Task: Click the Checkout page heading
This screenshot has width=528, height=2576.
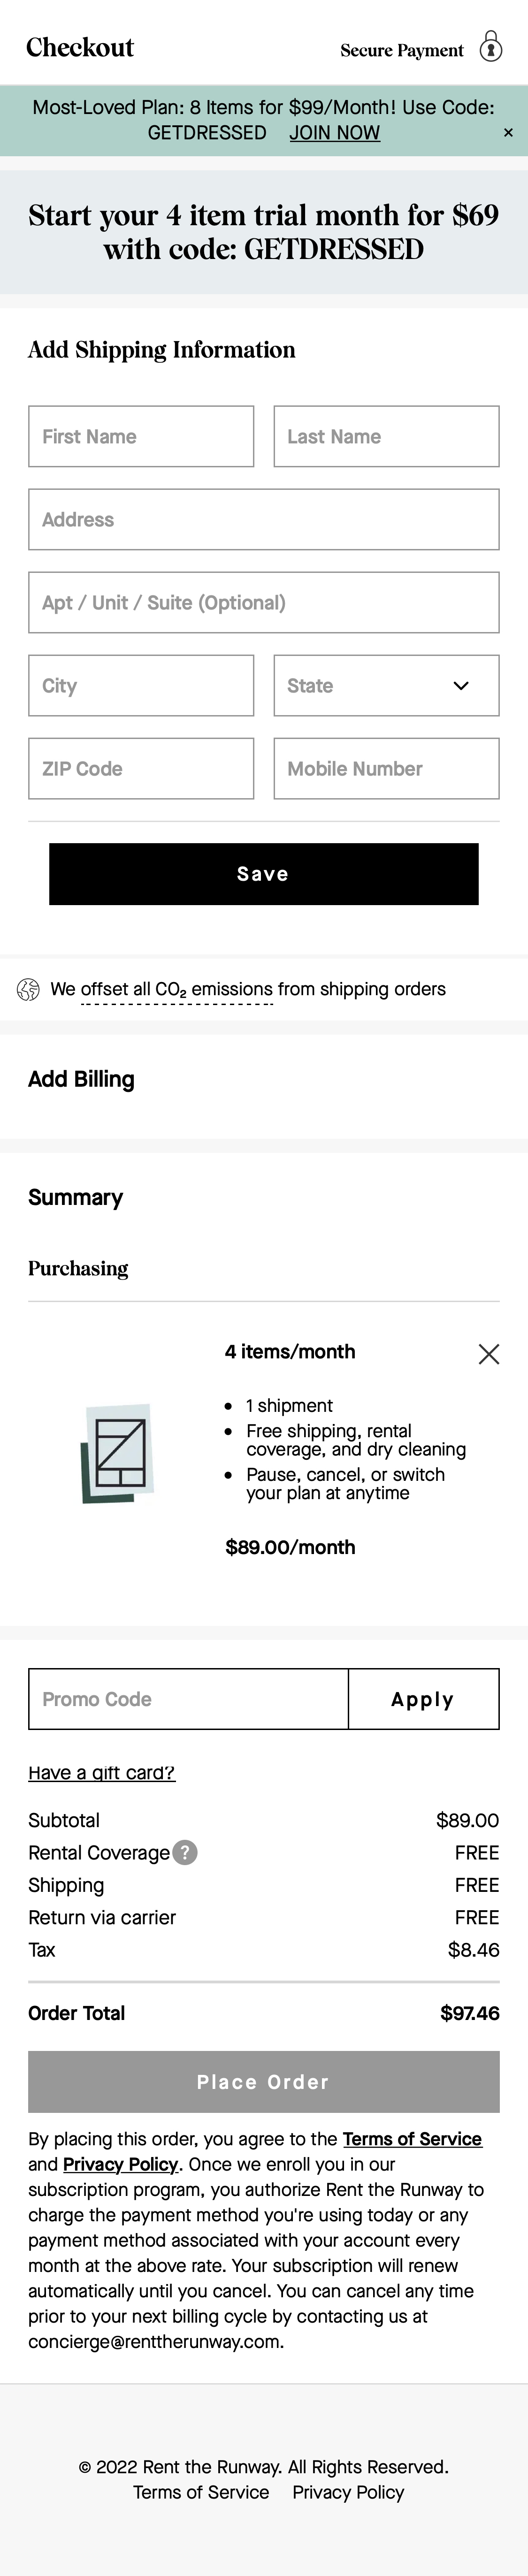Action: 81,46
